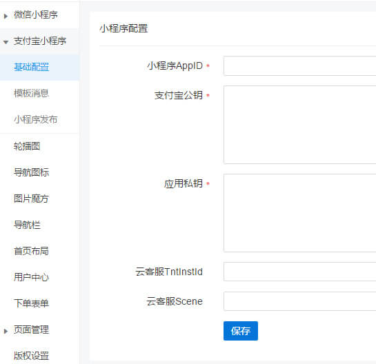Open the 微信小程序 sidebar section
Image resolution: width=376 pixels, height=364 pixels.
35,15
